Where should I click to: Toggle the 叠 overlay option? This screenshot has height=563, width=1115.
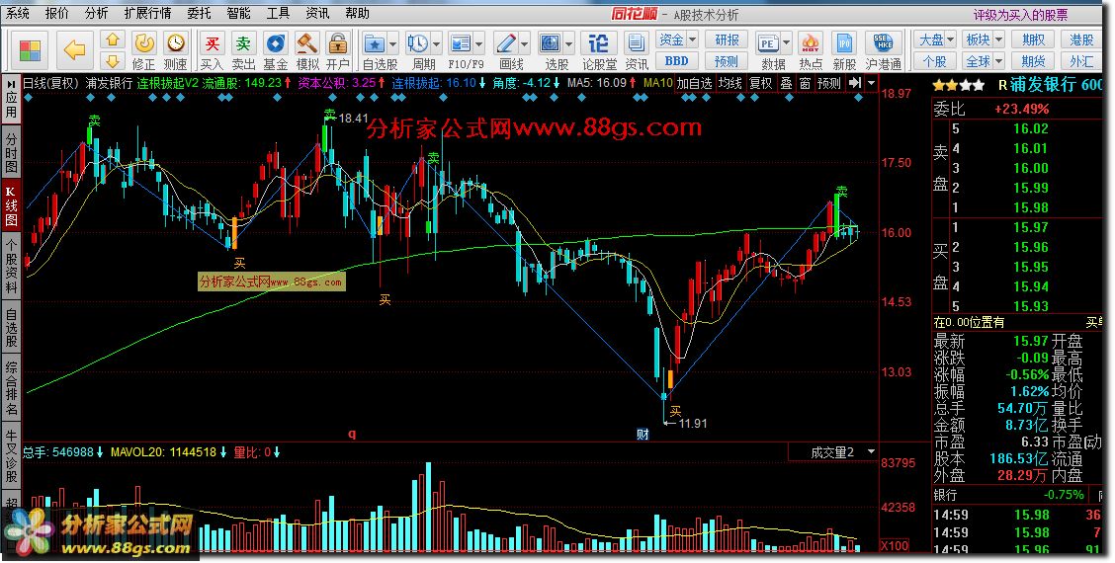coord(786,83)
